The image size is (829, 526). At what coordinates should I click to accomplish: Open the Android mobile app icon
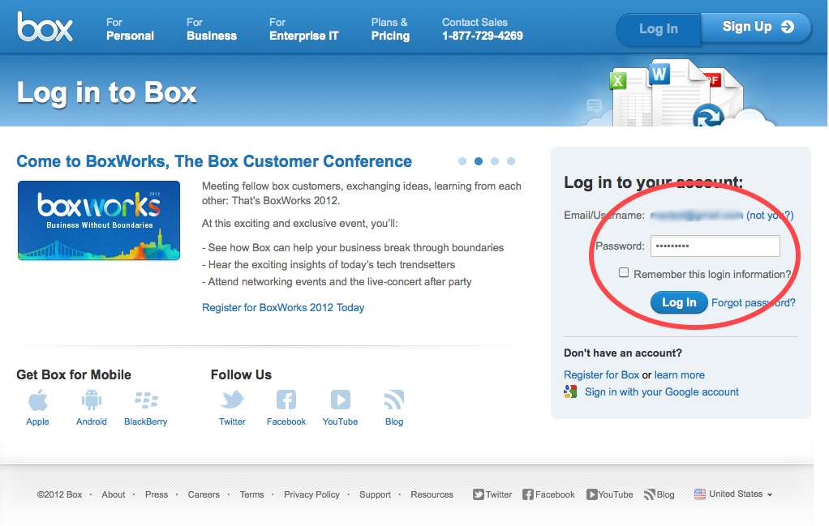91,400
